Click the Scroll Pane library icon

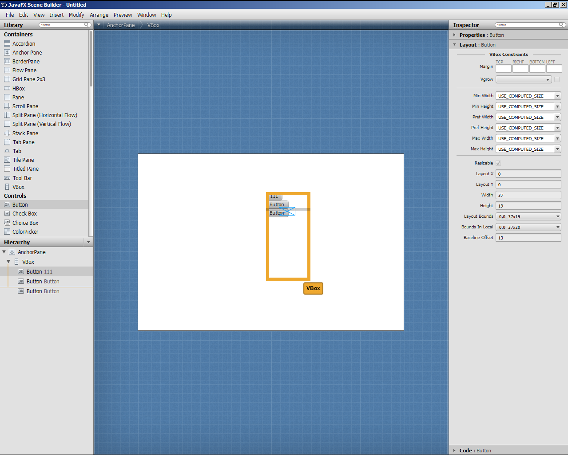point(7,106)
